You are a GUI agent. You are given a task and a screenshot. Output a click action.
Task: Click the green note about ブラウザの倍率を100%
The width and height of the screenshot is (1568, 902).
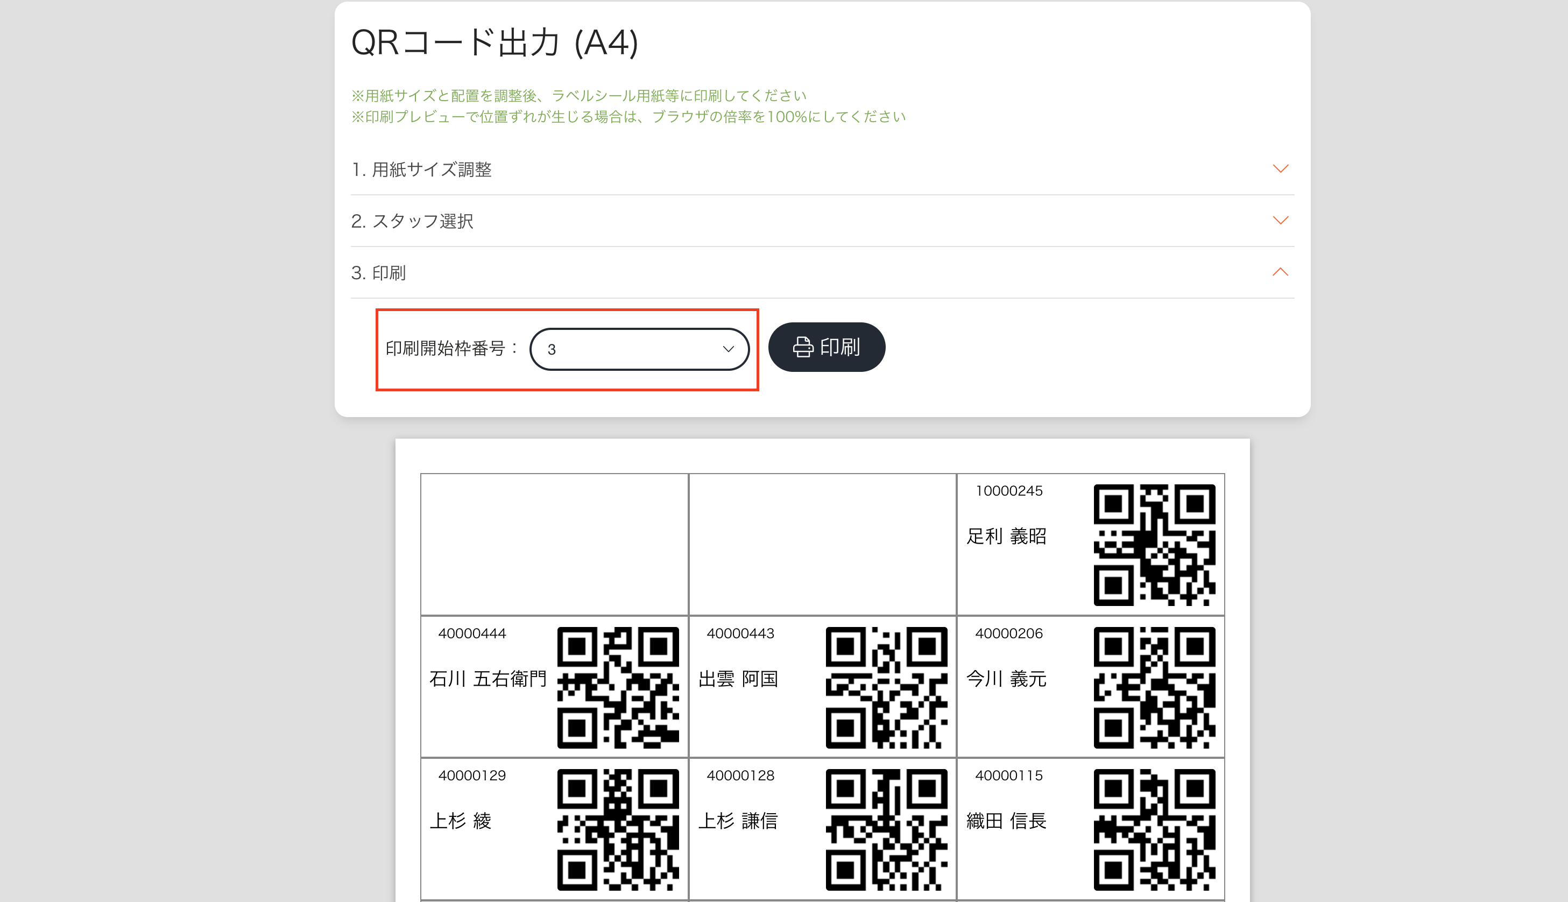(628, 116)
